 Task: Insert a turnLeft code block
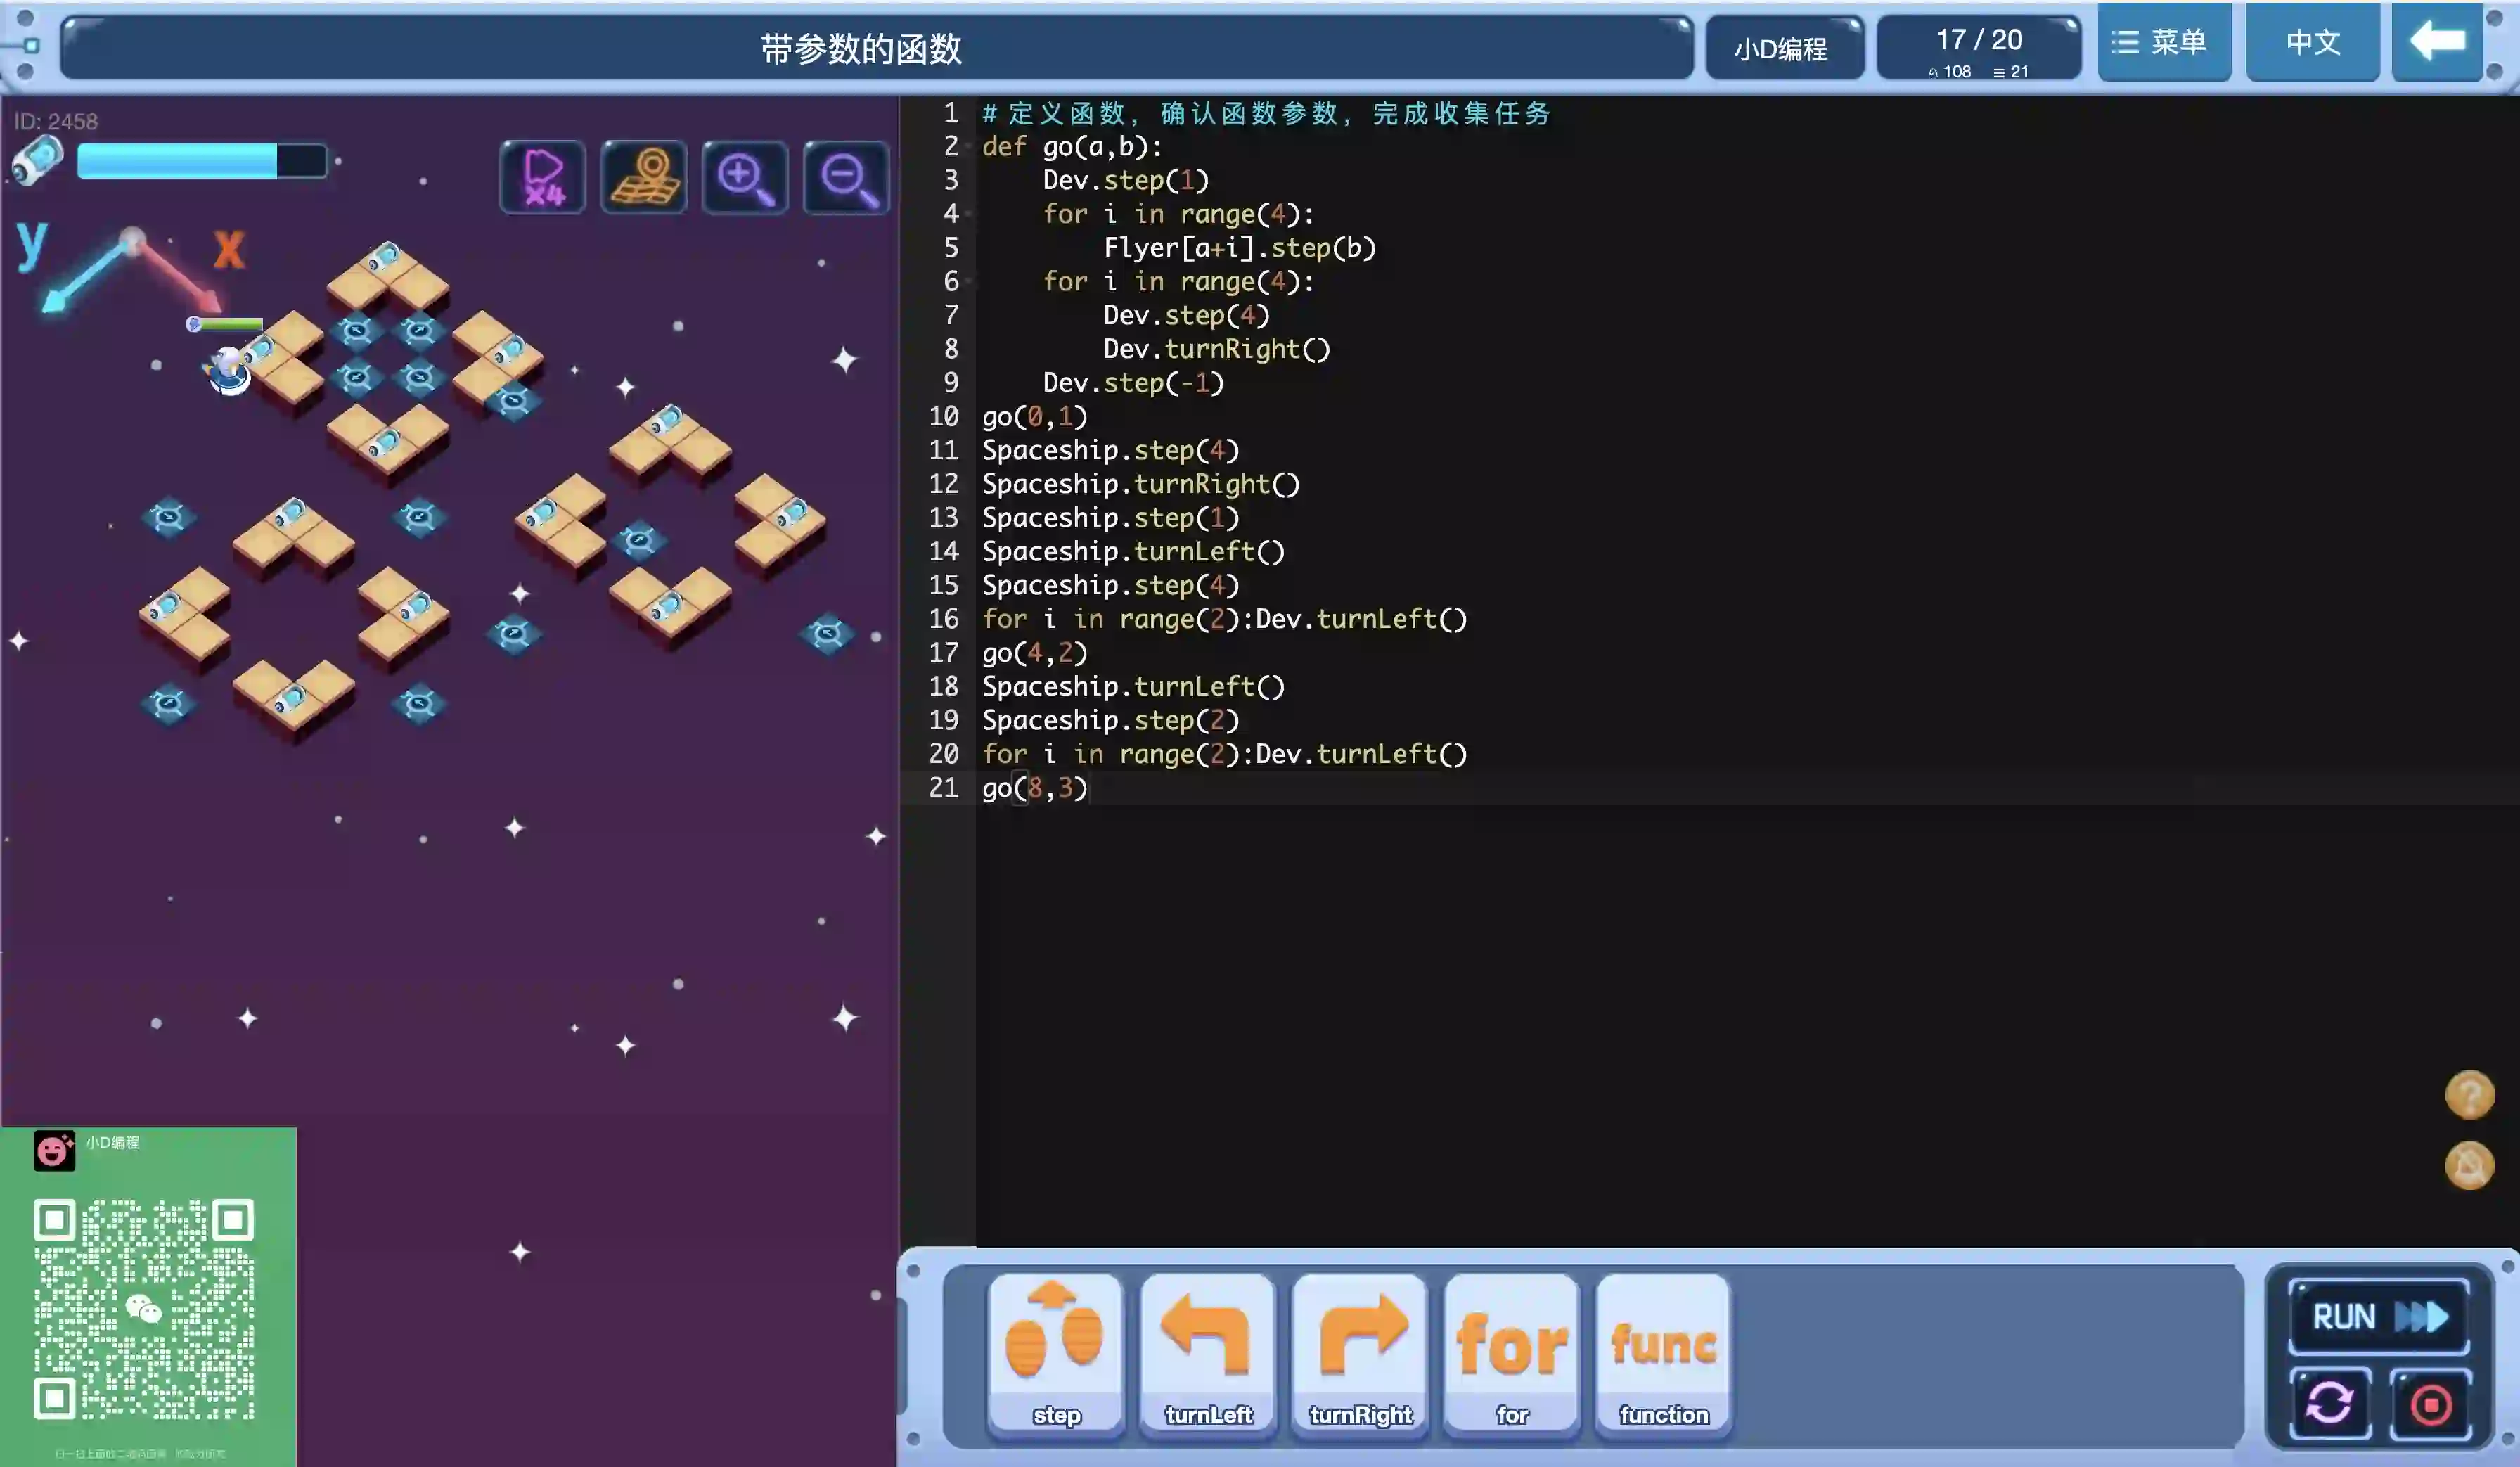(x=1208, y=1352)
